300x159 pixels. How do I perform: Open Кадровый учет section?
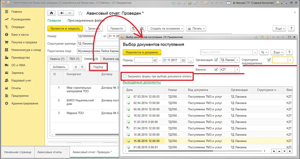coord(21,80)
